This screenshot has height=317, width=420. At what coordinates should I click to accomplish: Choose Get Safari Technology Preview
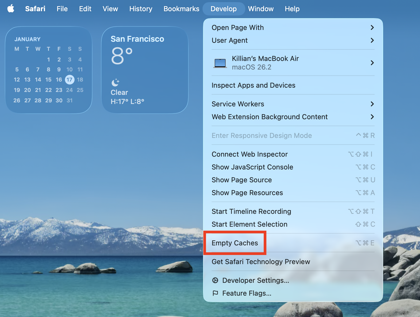pos(293,262)
